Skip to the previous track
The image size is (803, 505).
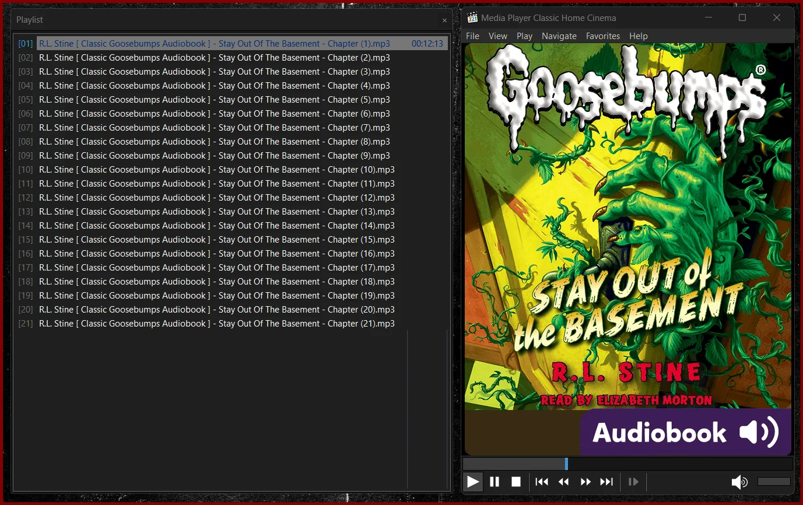pyautogui.click(x=542, y=482)
